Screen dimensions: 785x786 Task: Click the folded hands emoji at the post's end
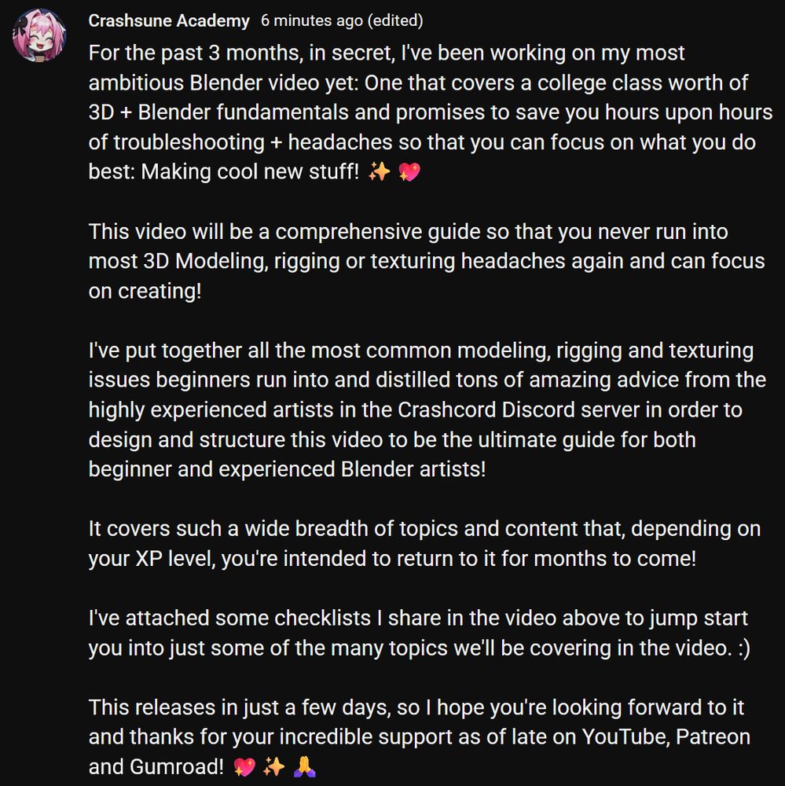click(304, 767)
